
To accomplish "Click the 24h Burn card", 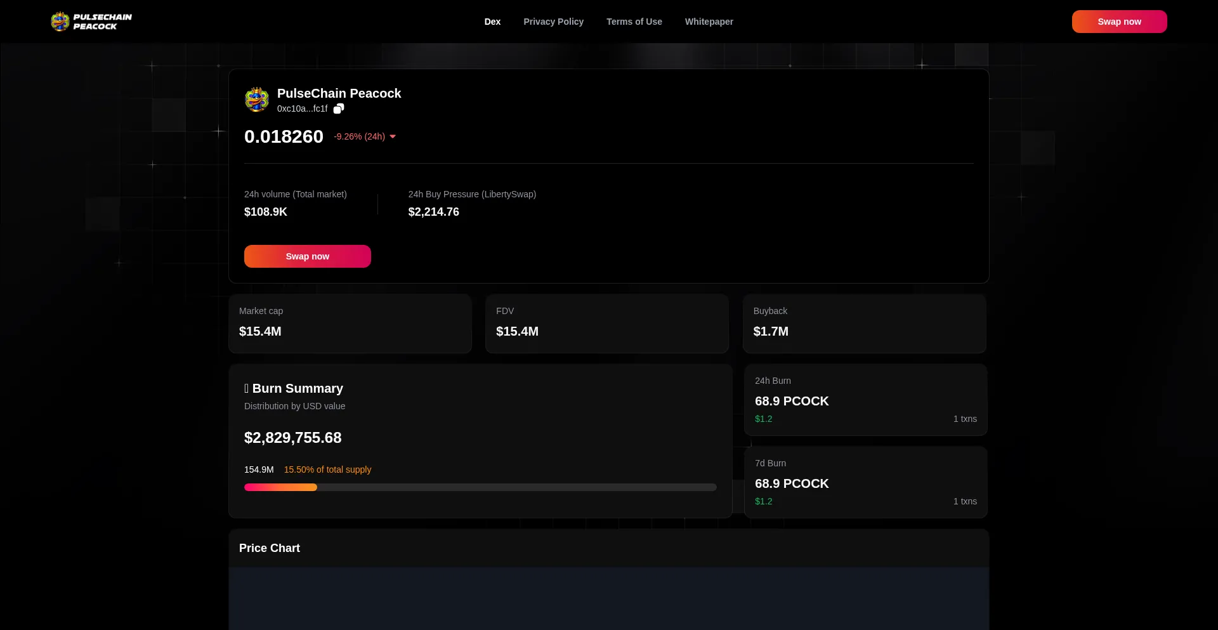I will 866,400.
